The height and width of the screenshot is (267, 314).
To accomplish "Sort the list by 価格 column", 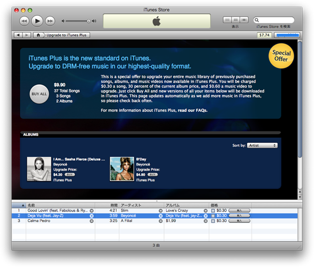I will point(230,205).
